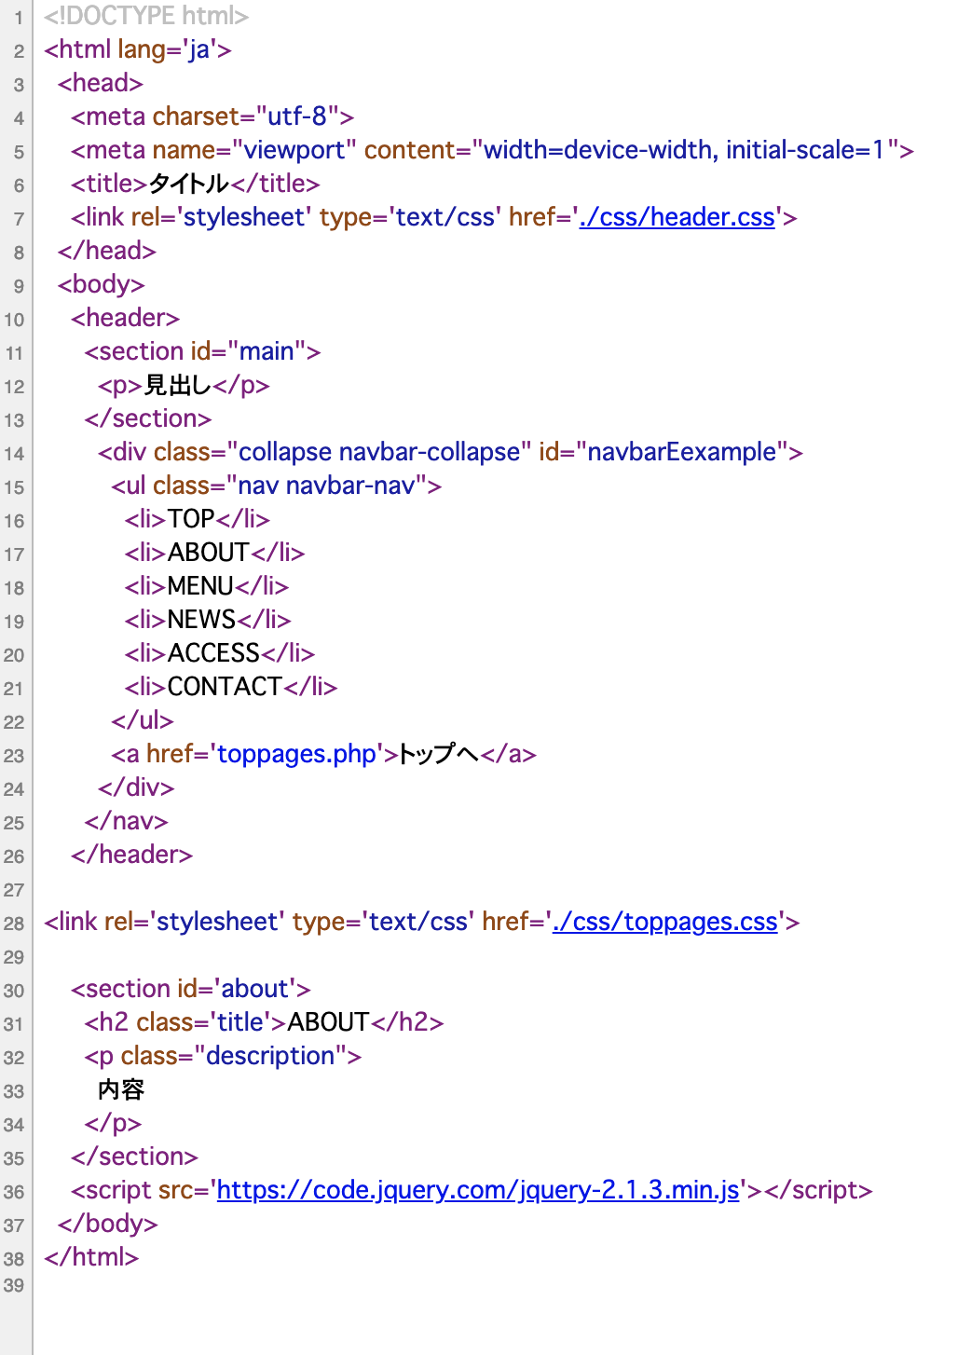Click the MENU list item text
Viewport: 971px width, 1355px height.
[200, 586]
